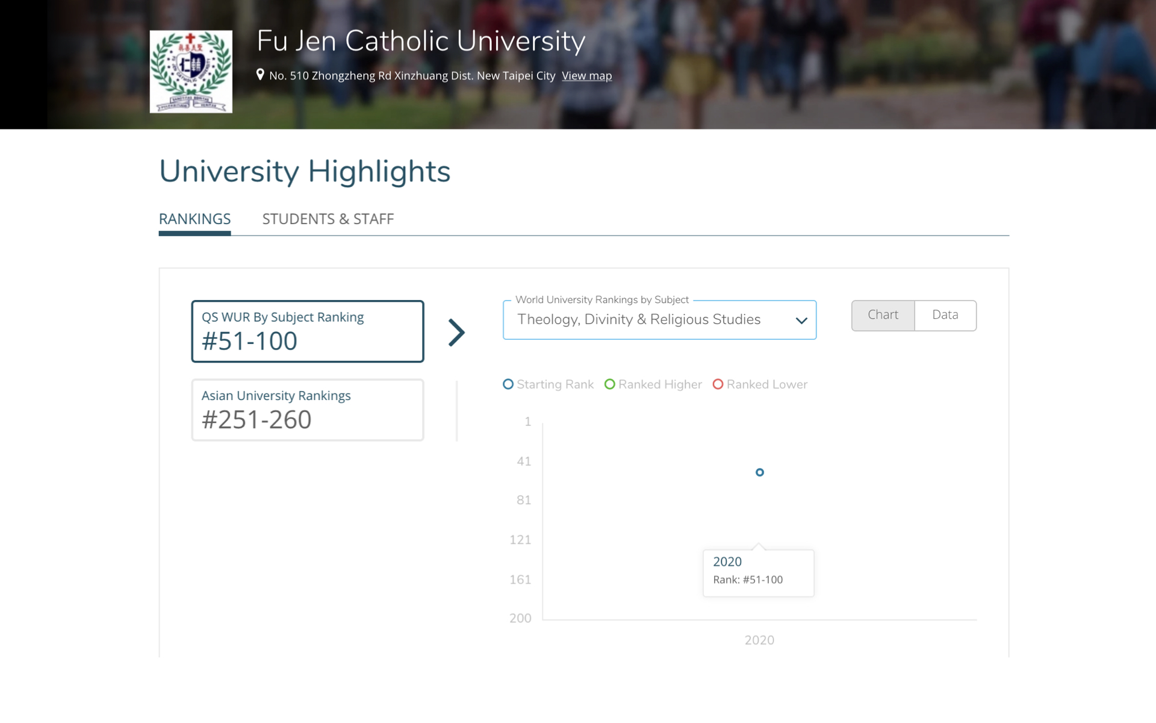The height and width of the screenshot is (723, 1156).
Task: Click the location pin icon
Action: tap(261, 76)
